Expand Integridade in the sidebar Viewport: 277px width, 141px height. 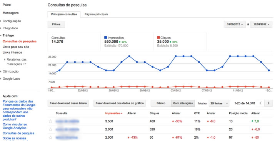(10, 28)
